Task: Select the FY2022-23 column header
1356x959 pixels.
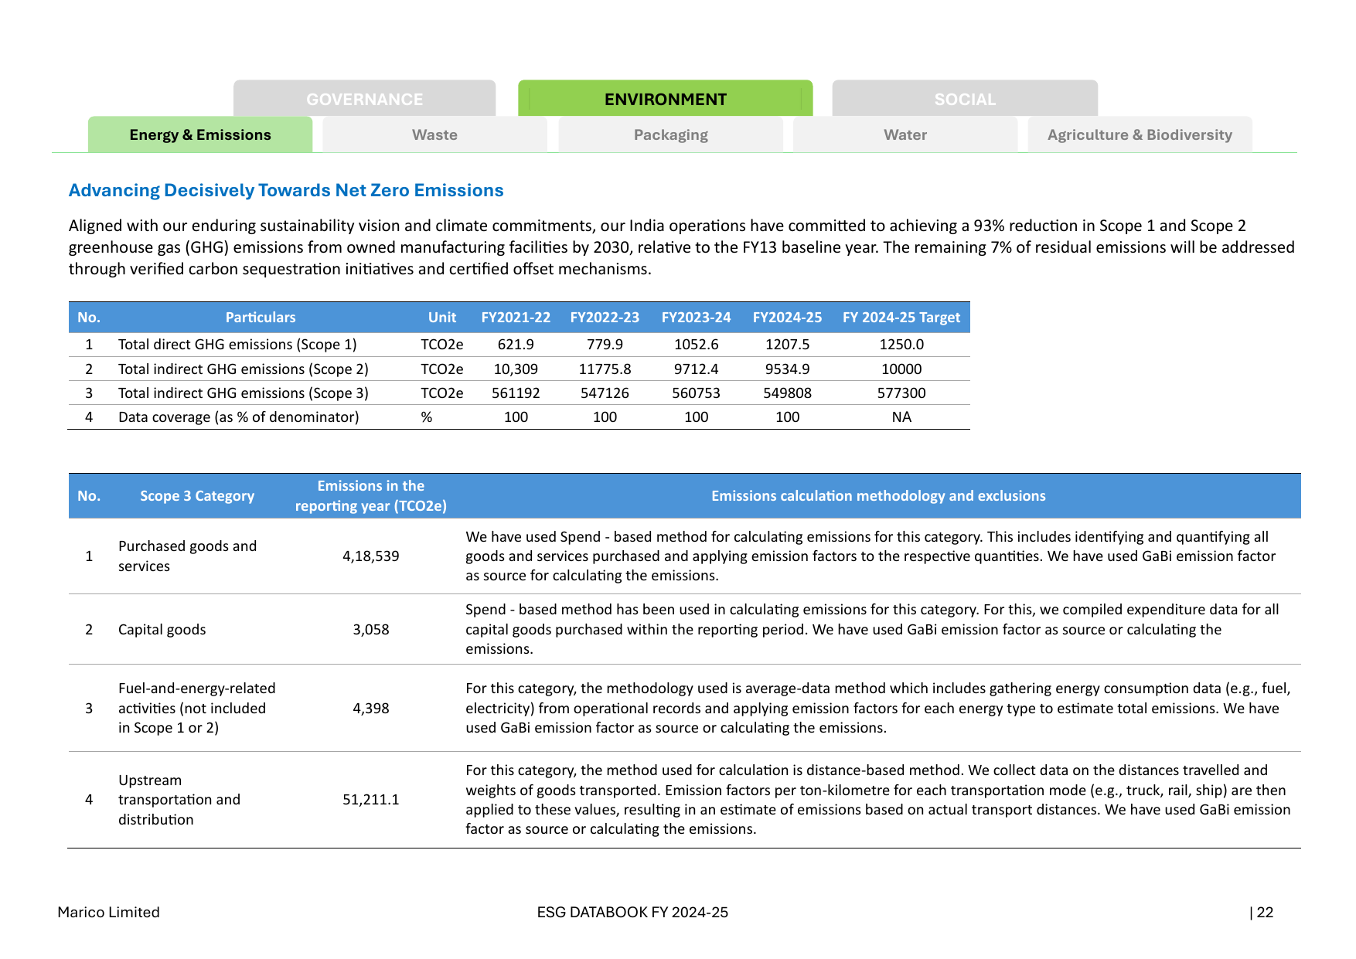Action: [605, 318]
